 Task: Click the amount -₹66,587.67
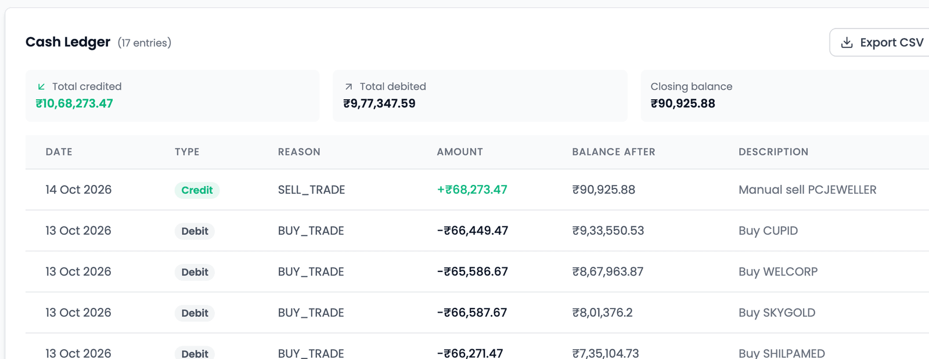[x=472, y=313]
